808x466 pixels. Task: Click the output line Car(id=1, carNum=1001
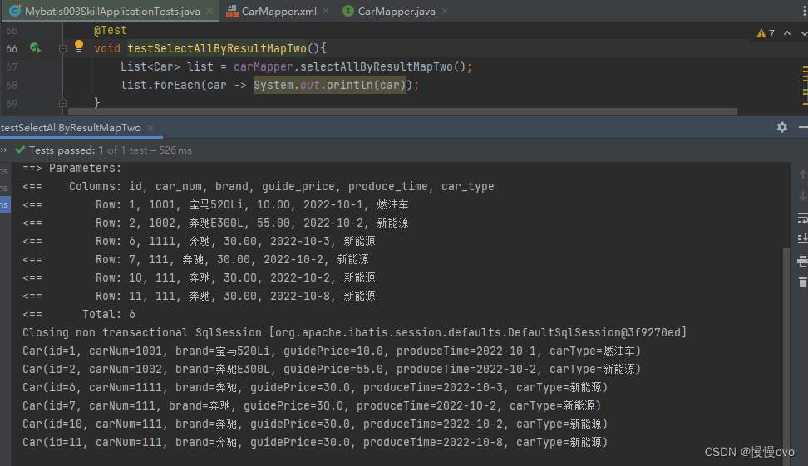pyautogui.click(x=332, y=351)
